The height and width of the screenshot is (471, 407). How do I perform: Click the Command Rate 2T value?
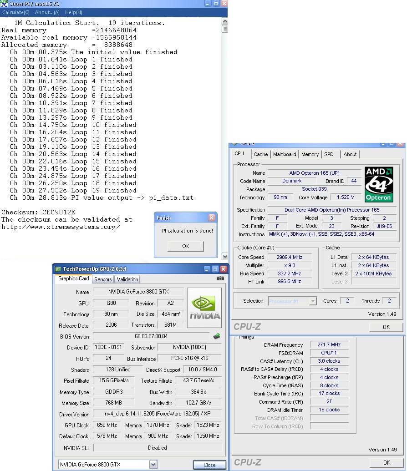tap(329, 402)
